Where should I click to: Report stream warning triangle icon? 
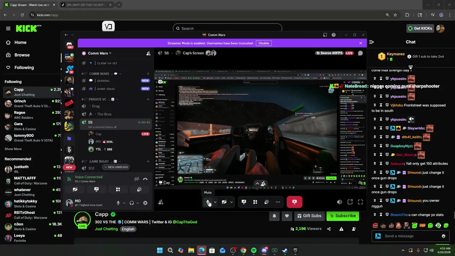tap(341, 229)
